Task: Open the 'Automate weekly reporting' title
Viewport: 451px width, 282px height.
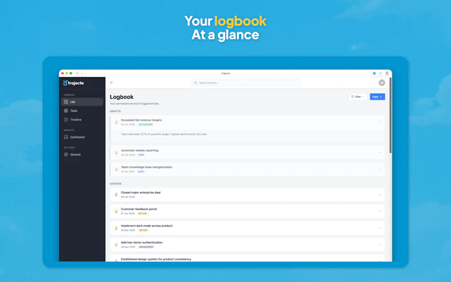Action: [139, 150]
